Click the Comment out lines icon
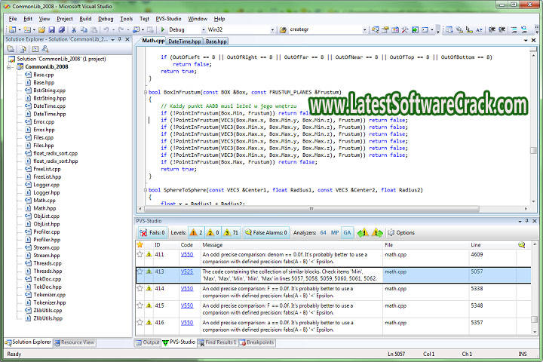543x362 pixels. (514, 30)
